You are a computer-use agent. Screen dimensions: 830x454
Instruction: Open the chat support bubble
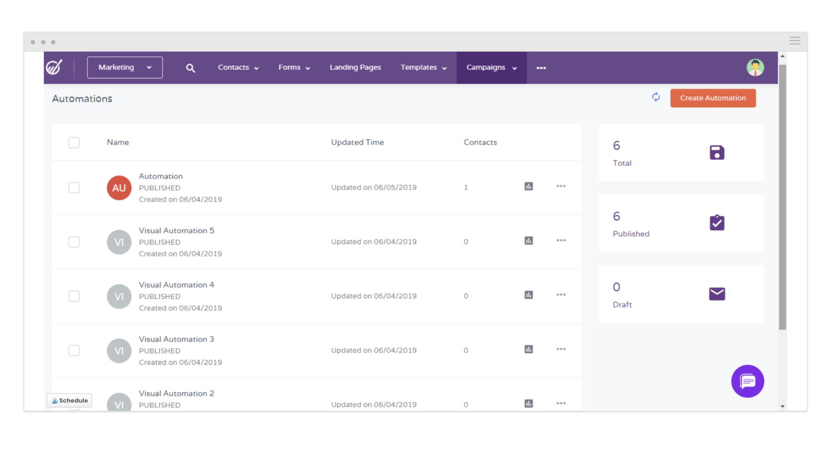click(747, 381)
